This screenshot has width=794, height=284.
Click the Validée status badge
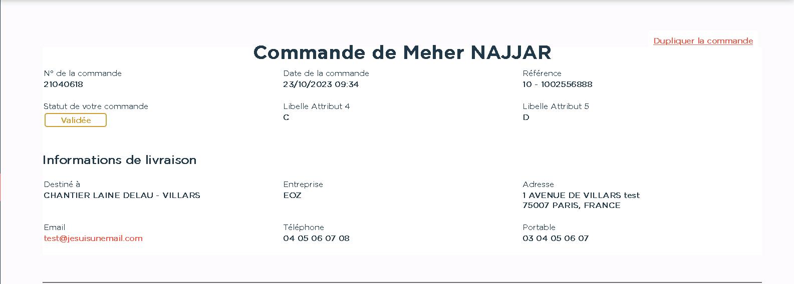(x=76, y=120)
